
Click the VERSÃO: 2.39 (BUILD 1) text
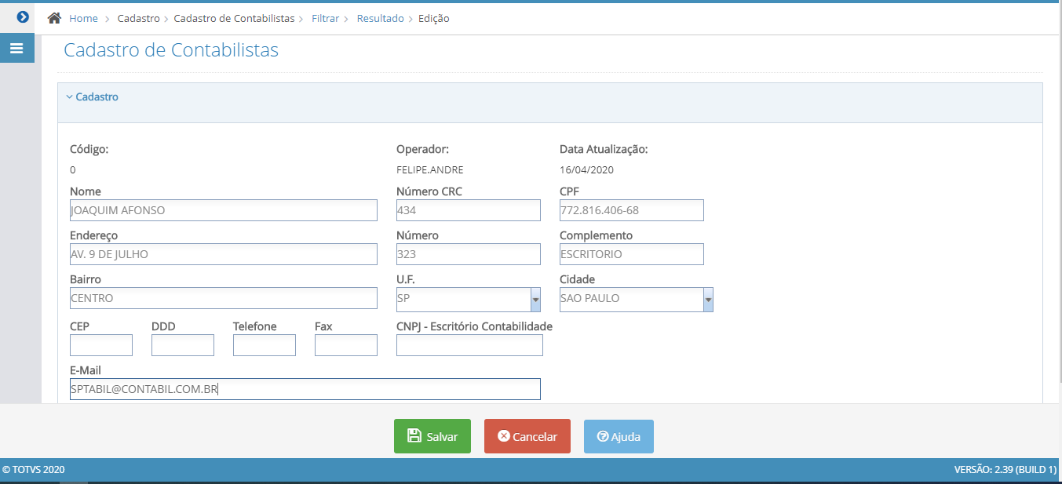pyautogui.click(x=1005, y=470)
